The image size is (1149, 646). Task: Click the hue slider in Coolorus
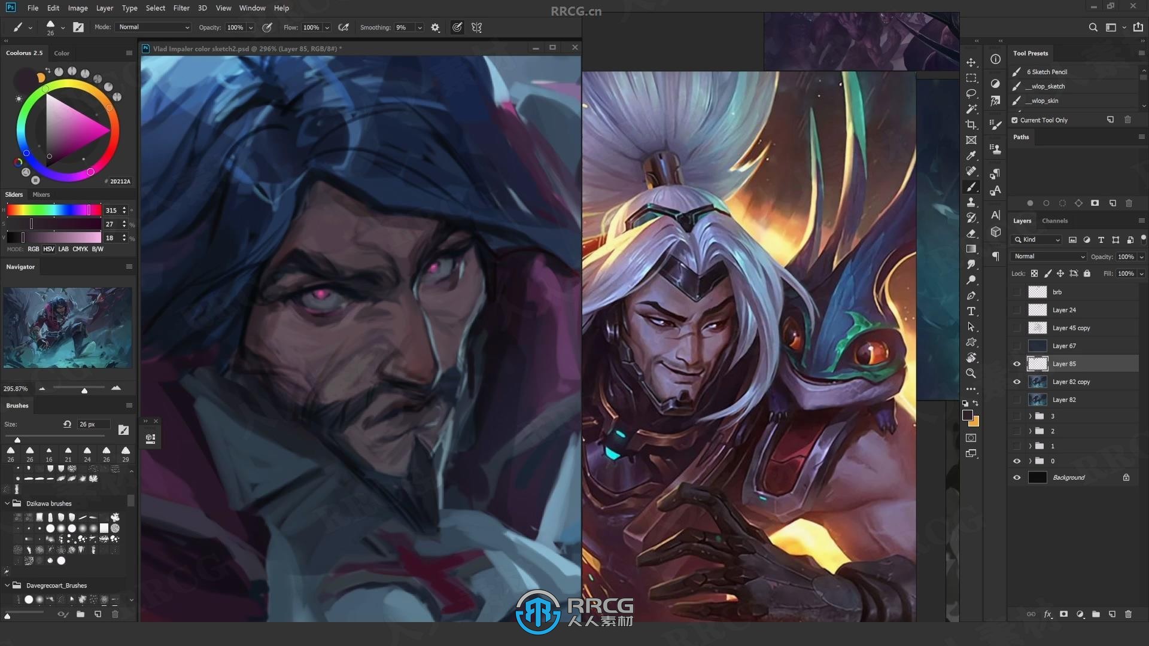(x=54, y=210)
